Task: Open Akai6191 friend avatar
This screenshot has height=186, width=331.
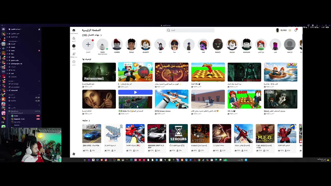Action: click(x=146, y=44)
